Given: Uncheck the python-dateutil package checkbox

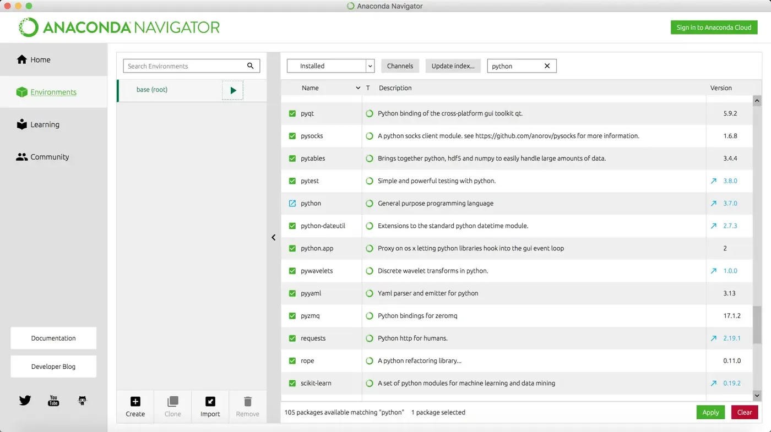Looking at the screenshot, I should click(x=292, y=226).
